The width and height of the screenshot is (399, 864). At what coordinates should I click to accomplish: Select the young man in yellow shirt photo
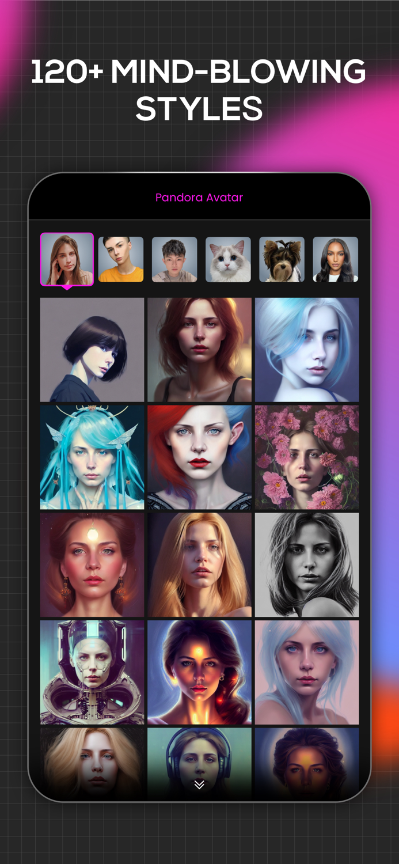coord(121,259)
